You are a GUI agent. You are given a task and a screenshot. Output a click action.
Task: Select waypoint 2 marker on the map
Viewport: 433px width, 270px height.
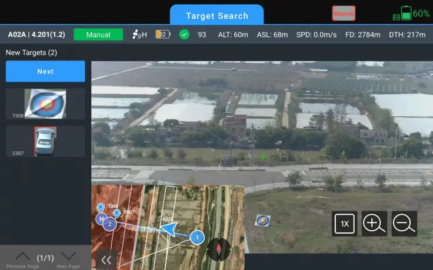click(109, 224)
